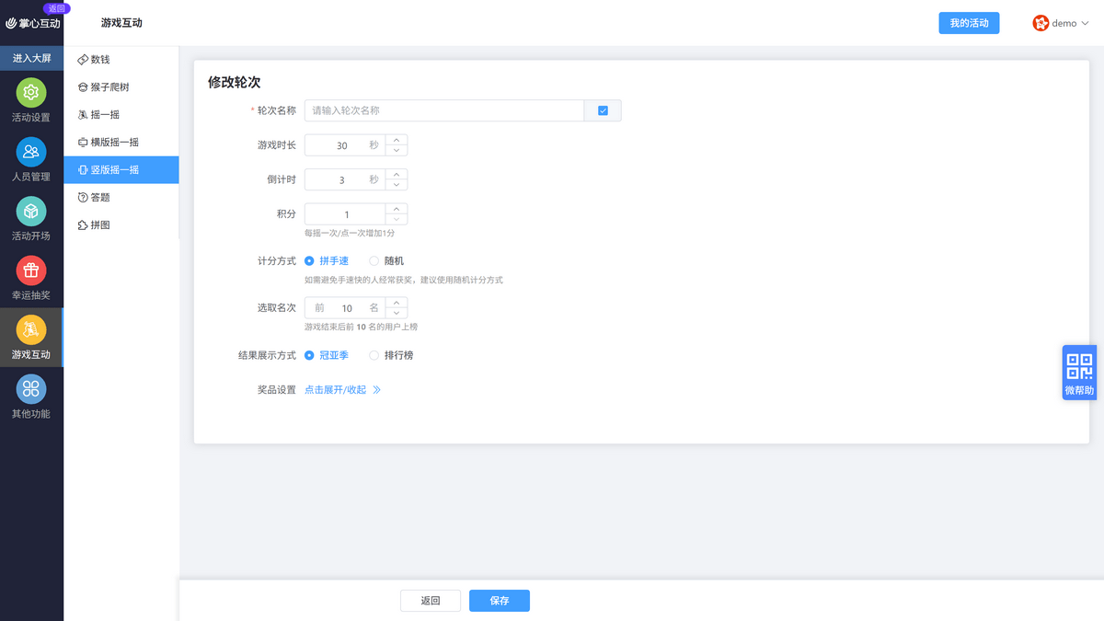Click the 答题 question mark icon
This screenshot has width=1104, height=621.
point(83,197)
